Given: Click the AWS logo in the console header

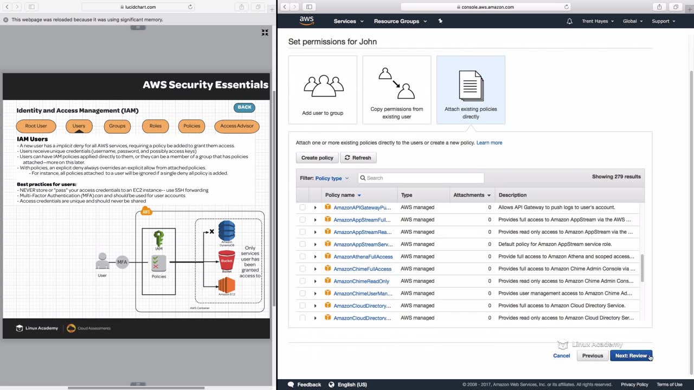Looking at the screenshot, I should click(x=307, y=21).
